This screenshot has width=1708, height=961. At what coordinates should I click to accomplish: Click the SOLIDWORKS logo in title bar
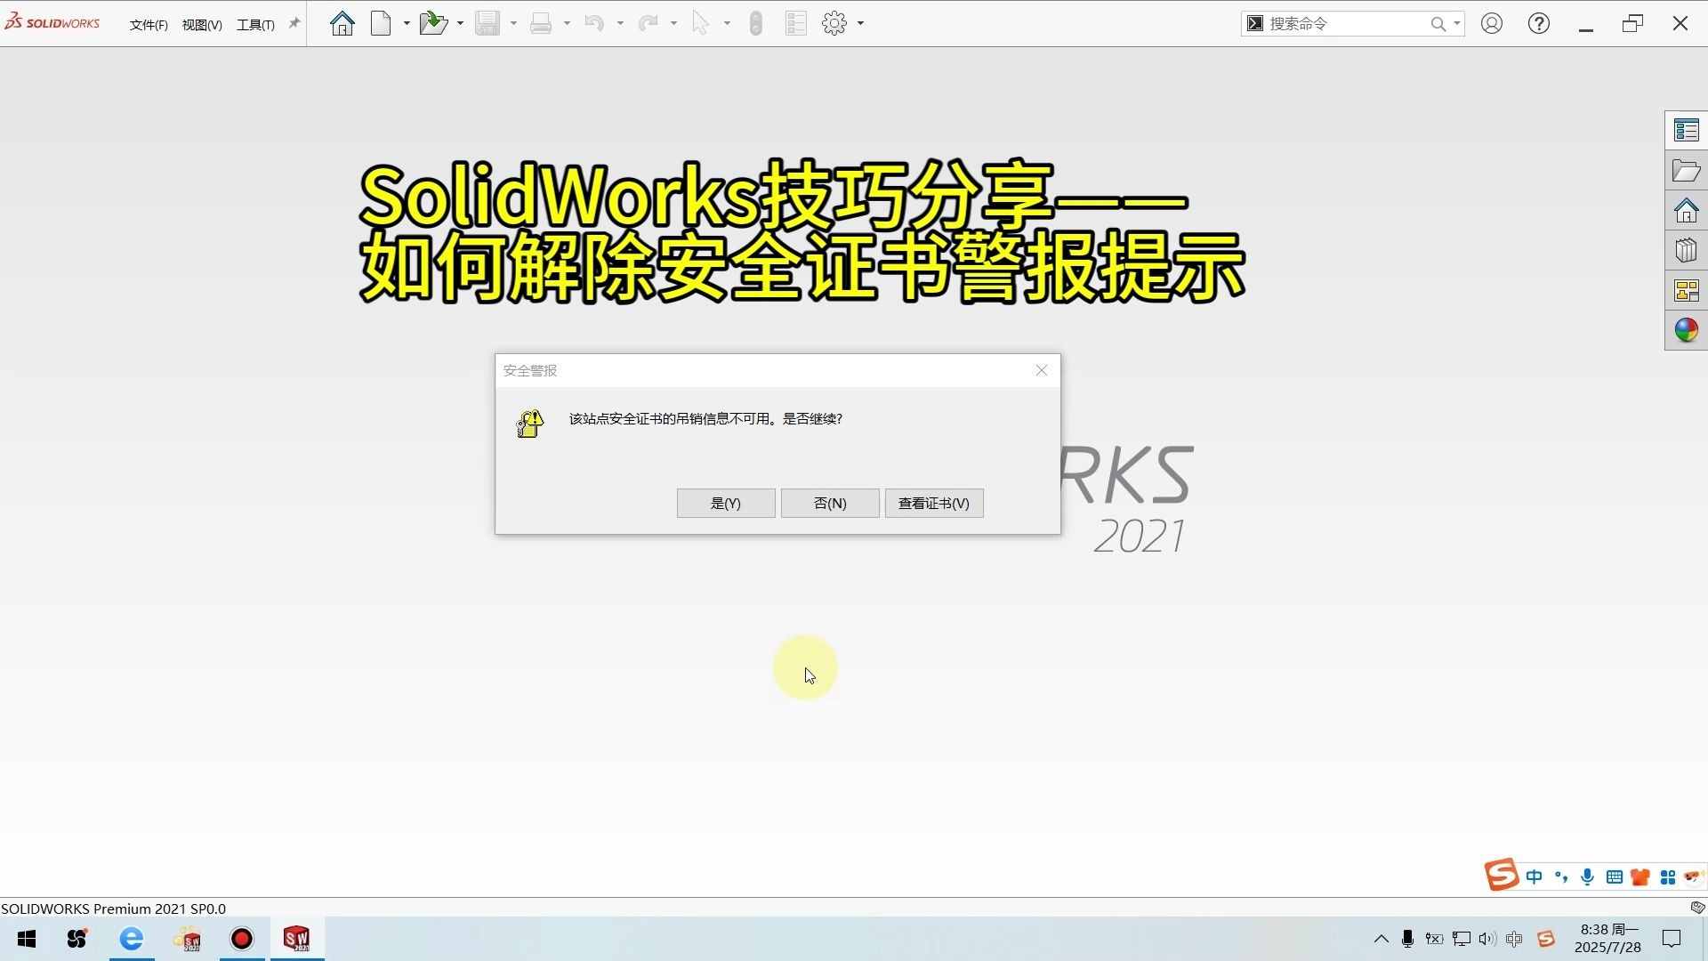pos(52,22)
